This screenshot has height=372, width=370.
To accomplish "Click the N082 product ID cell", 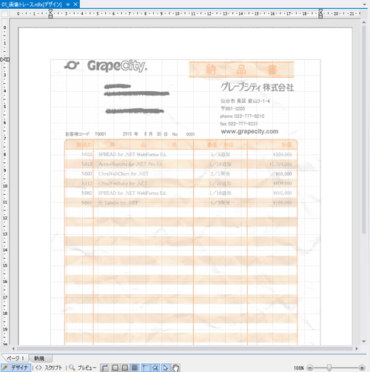I will click(x=87, y=193).
